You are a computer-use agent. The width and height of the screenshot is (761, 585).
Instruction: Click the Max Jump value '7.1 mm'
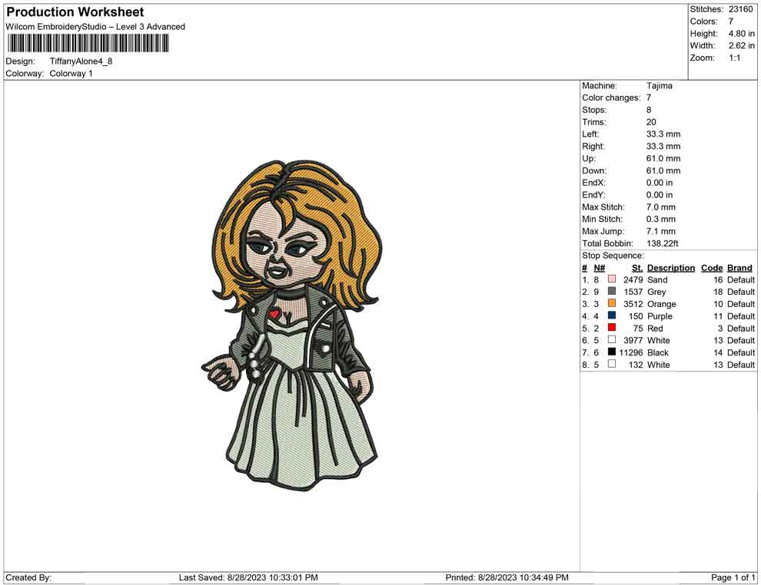[x=661, y=231]
